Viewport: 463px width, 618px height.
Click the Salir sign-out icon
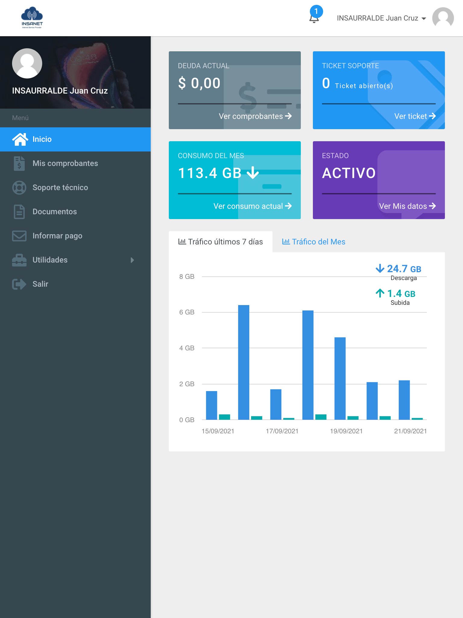tap(19, 284)
